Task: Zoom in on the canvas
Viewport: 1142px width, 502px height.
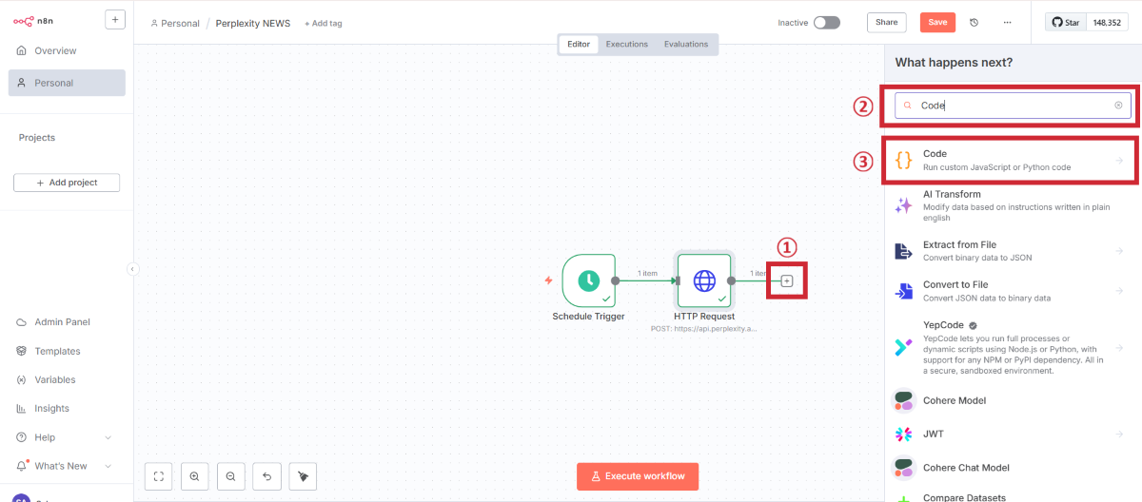Action: [194, 476]
